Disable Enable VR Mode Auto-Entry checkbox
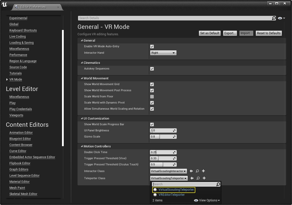The height and width of the screenshot is (205, 292). pos(152,47)
